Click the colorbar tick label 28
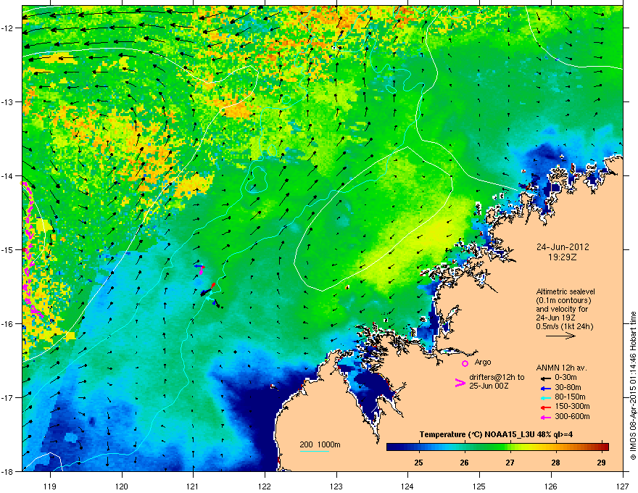Viewport: 638px width, 493px height. [555, 463]
